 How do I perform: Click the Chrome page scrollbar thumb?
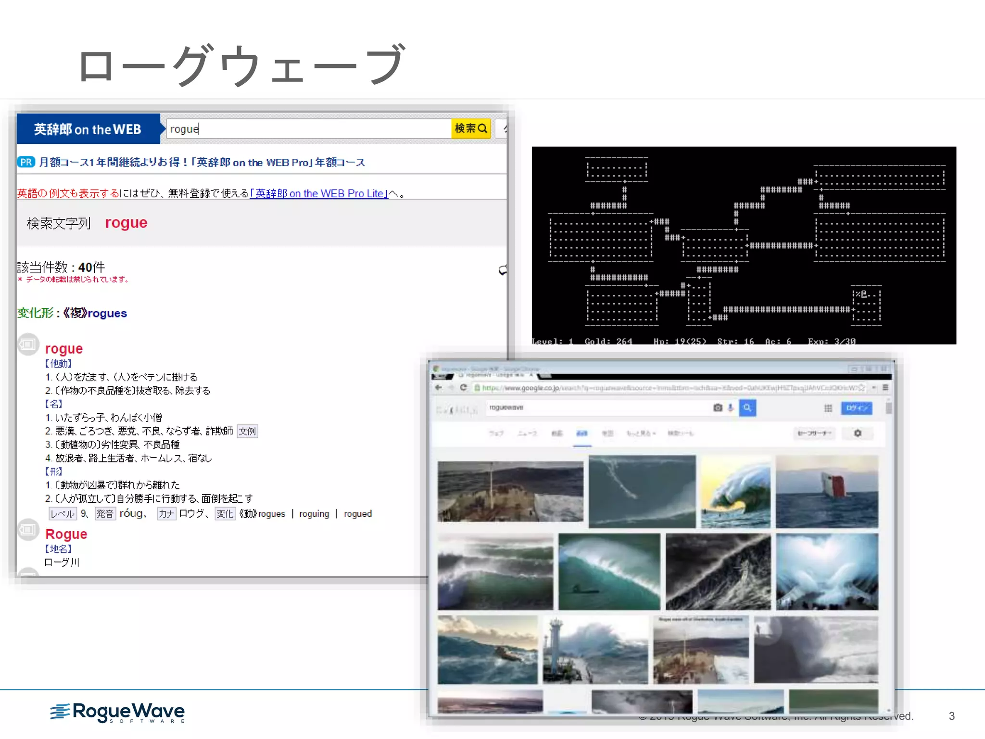click(888, 408)
